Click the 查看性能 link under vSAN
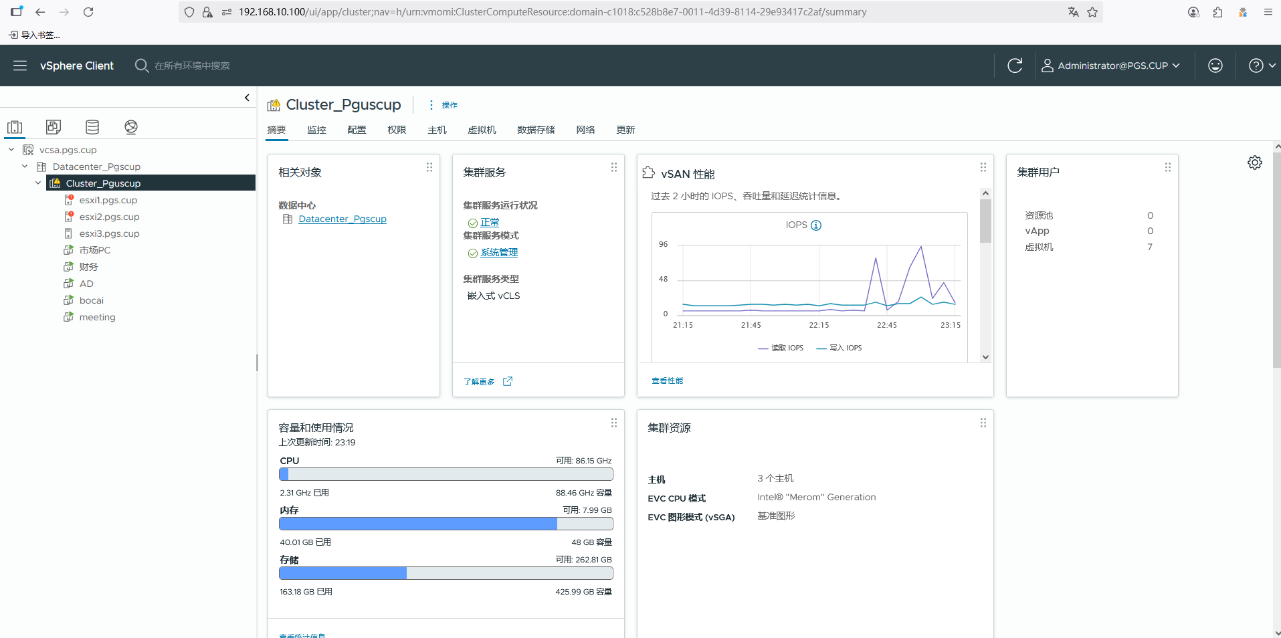 667,381
